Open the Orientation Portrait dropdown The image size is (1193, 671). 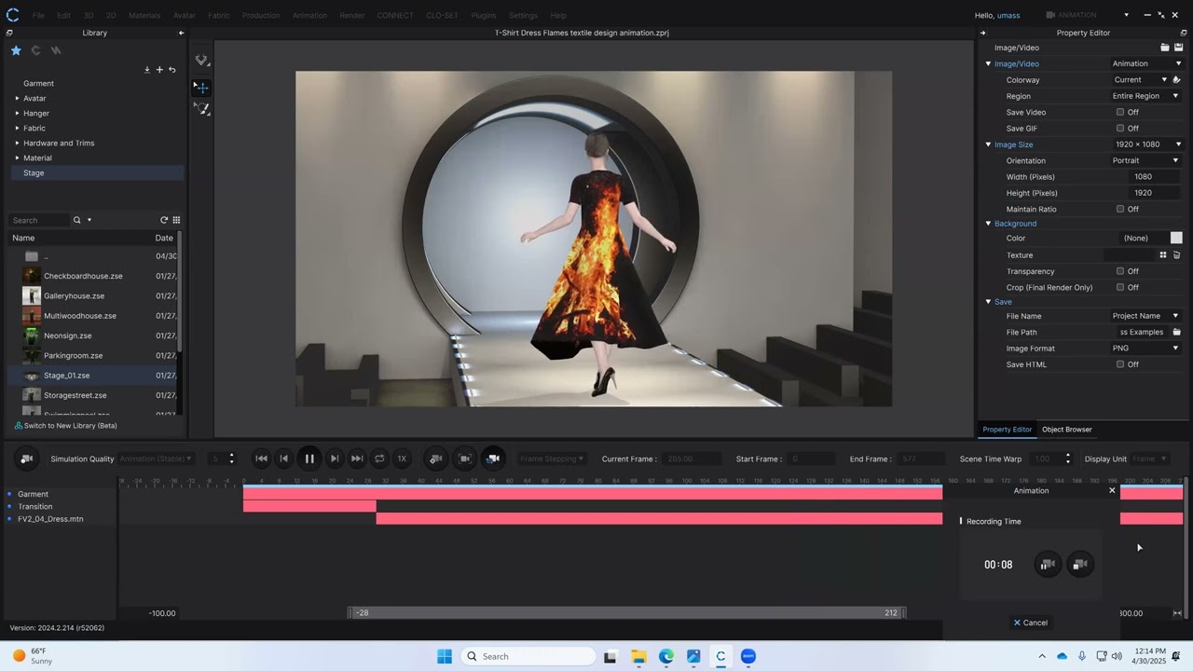[1146, 160]
